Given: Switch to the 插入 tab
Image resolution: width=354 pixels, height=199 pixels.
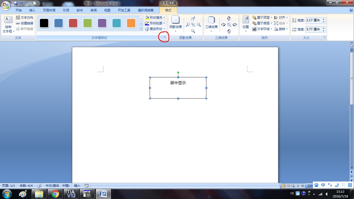Looking at the screenshot, I should pyautogui.click(x=32, y=10).
